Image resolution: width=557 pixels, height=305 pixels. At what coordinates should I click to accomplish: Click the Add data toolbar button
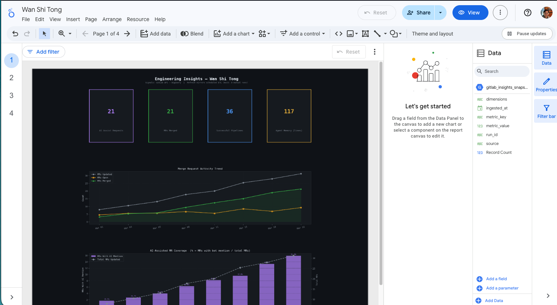(156, 34)
